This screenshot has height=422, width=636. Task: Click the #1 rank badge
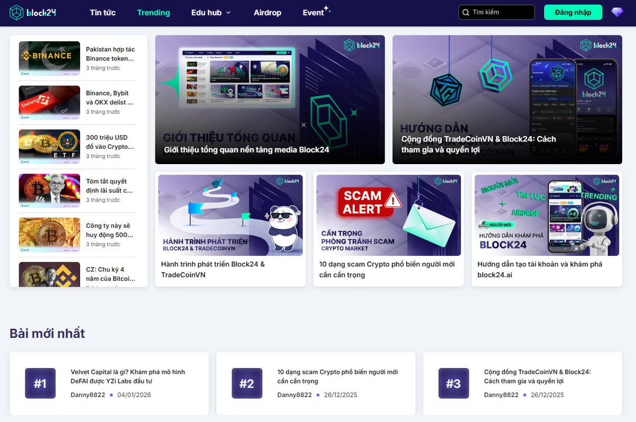40,383
